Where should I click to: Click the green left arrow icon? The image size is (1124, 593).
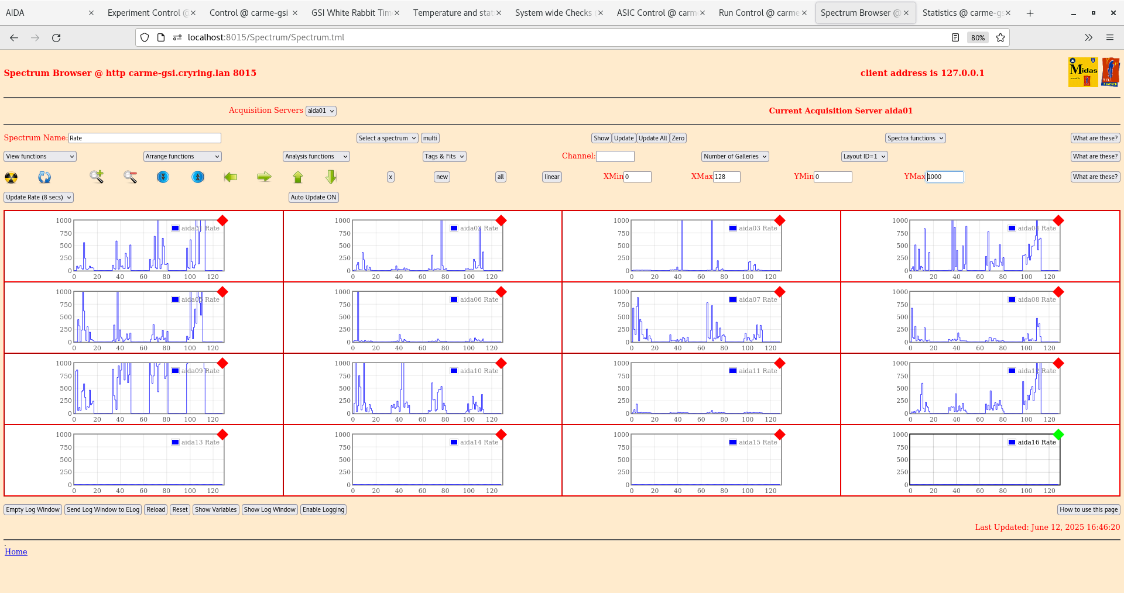click(231, 177)
